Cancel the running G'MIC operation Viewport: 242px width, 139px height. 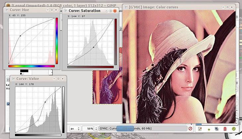190,128
